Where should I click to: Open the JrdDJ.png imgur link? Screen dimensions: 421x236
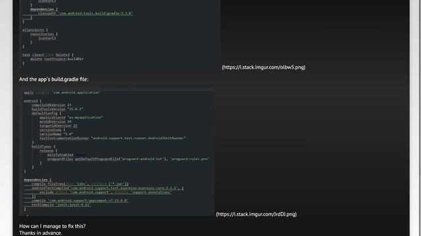pos(256,214)
